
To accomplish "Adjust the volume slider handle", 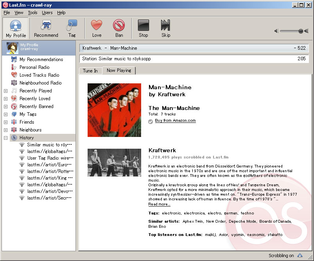I will (x=301, y=31).
